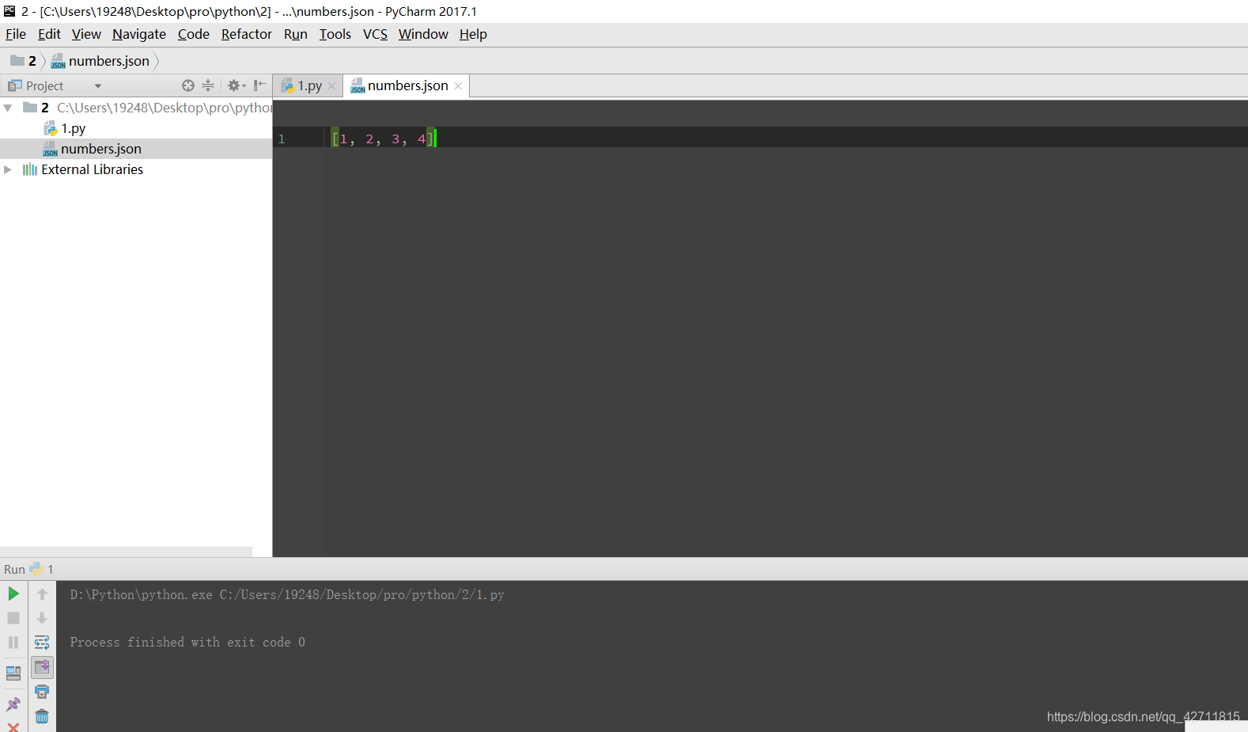Click file path link in Run console
This screenshot has width=1248, height=732.
361,595
